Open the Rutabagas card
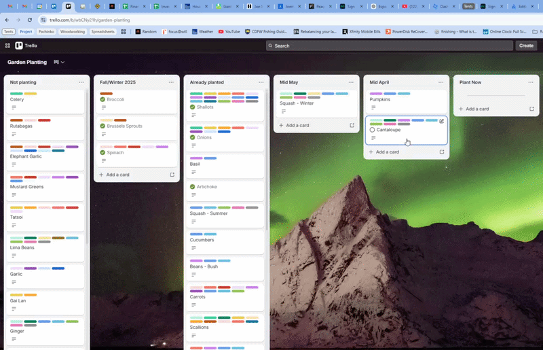Viewport: 543px width, 350px height. tap(45, 128)
